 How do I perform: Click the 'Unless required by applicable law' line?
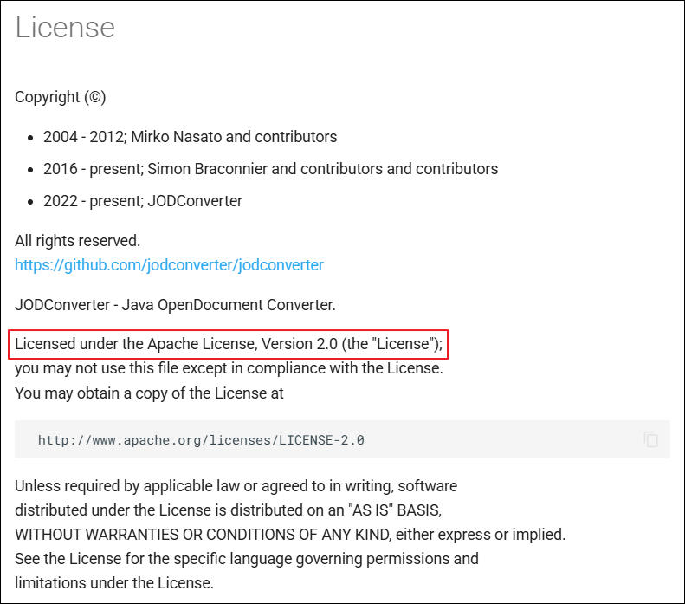(236, 486)
